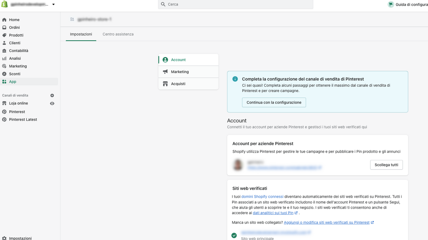This screenshot has height=240, width=428.
Task: Click the search magnifier icon
Action: [x=163, y=4]
